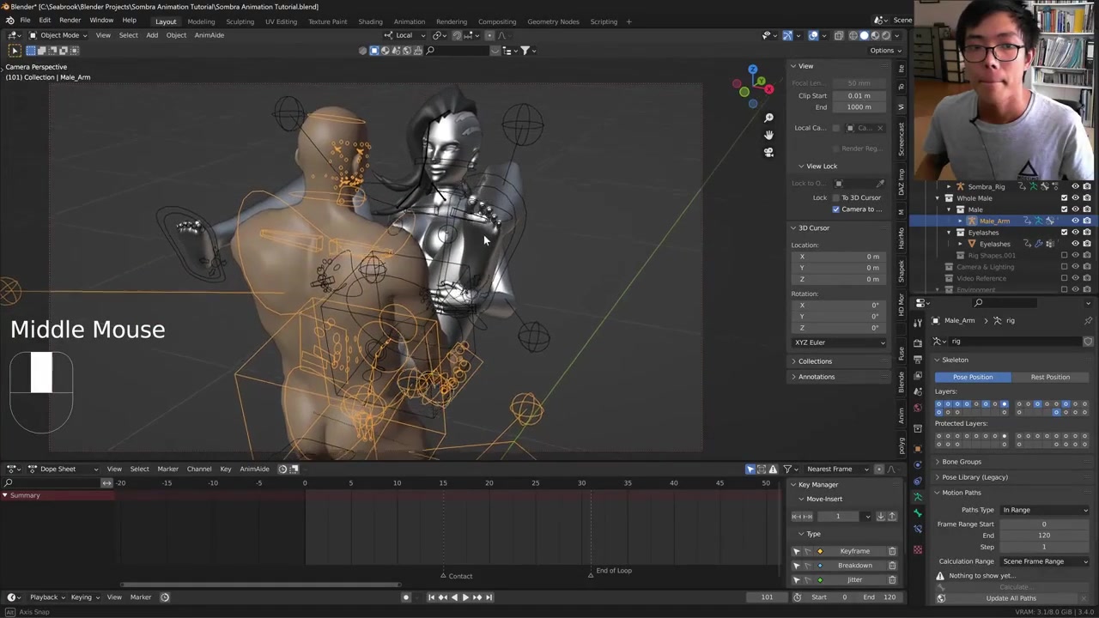Toggle X-ray mode in viewport header
Image resolution: width=1099 pixels, height=618 pixels.
click(838, 35)
